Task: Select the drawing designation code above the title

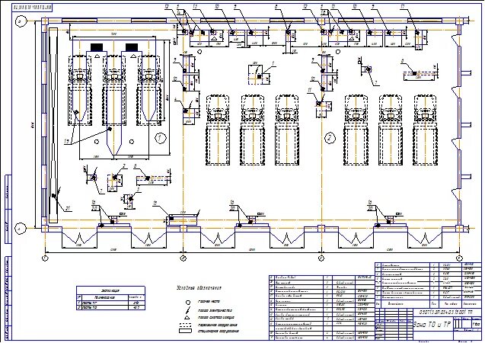Action: pos(446,312)
